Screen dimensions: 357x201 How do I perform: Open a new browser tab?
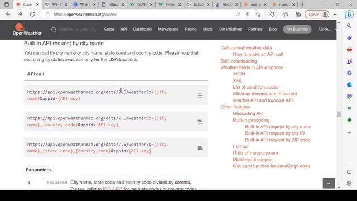tap(302, 4)
